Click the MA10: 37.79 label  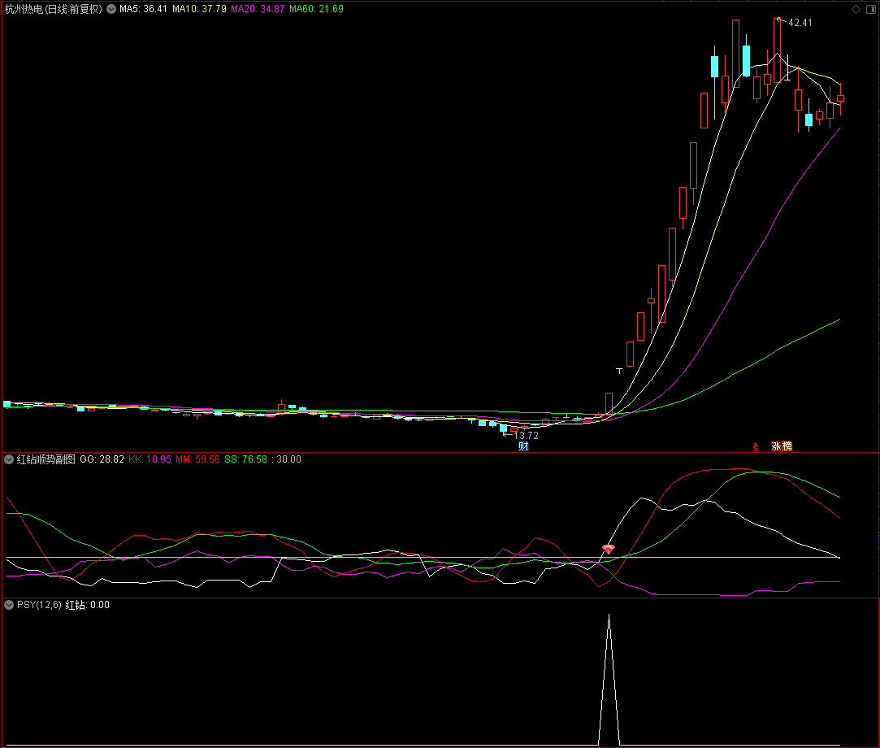[199, 9]
